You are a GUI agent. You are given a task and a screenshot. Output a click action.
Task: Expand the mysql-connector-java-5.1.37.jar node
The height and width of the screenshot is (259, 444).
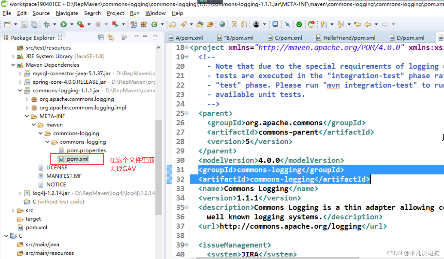(x=20, y=73)
